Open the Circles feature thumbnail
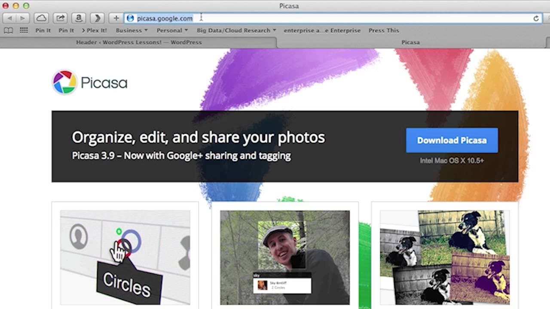The width and height of the screenshot is (550, 309). (x=125, y=257)
